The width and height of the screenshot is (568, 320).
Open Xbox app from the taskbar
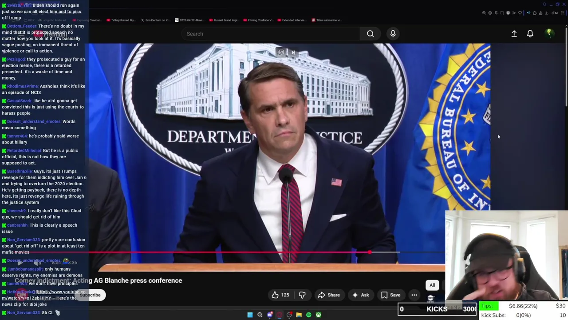pos(319,315)
